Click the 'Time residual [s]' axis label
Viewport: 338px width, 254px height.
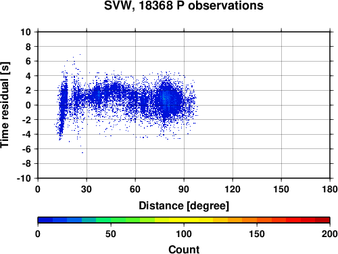[5, 105]
